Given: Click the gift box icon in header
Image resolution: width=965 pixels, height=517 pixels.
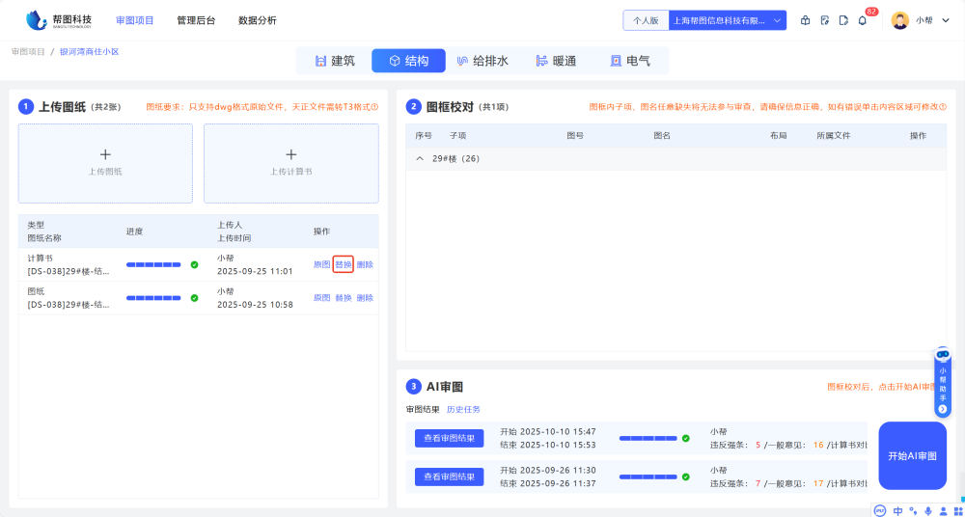Looking at the screenshot, I should click(x=806, y=20).
